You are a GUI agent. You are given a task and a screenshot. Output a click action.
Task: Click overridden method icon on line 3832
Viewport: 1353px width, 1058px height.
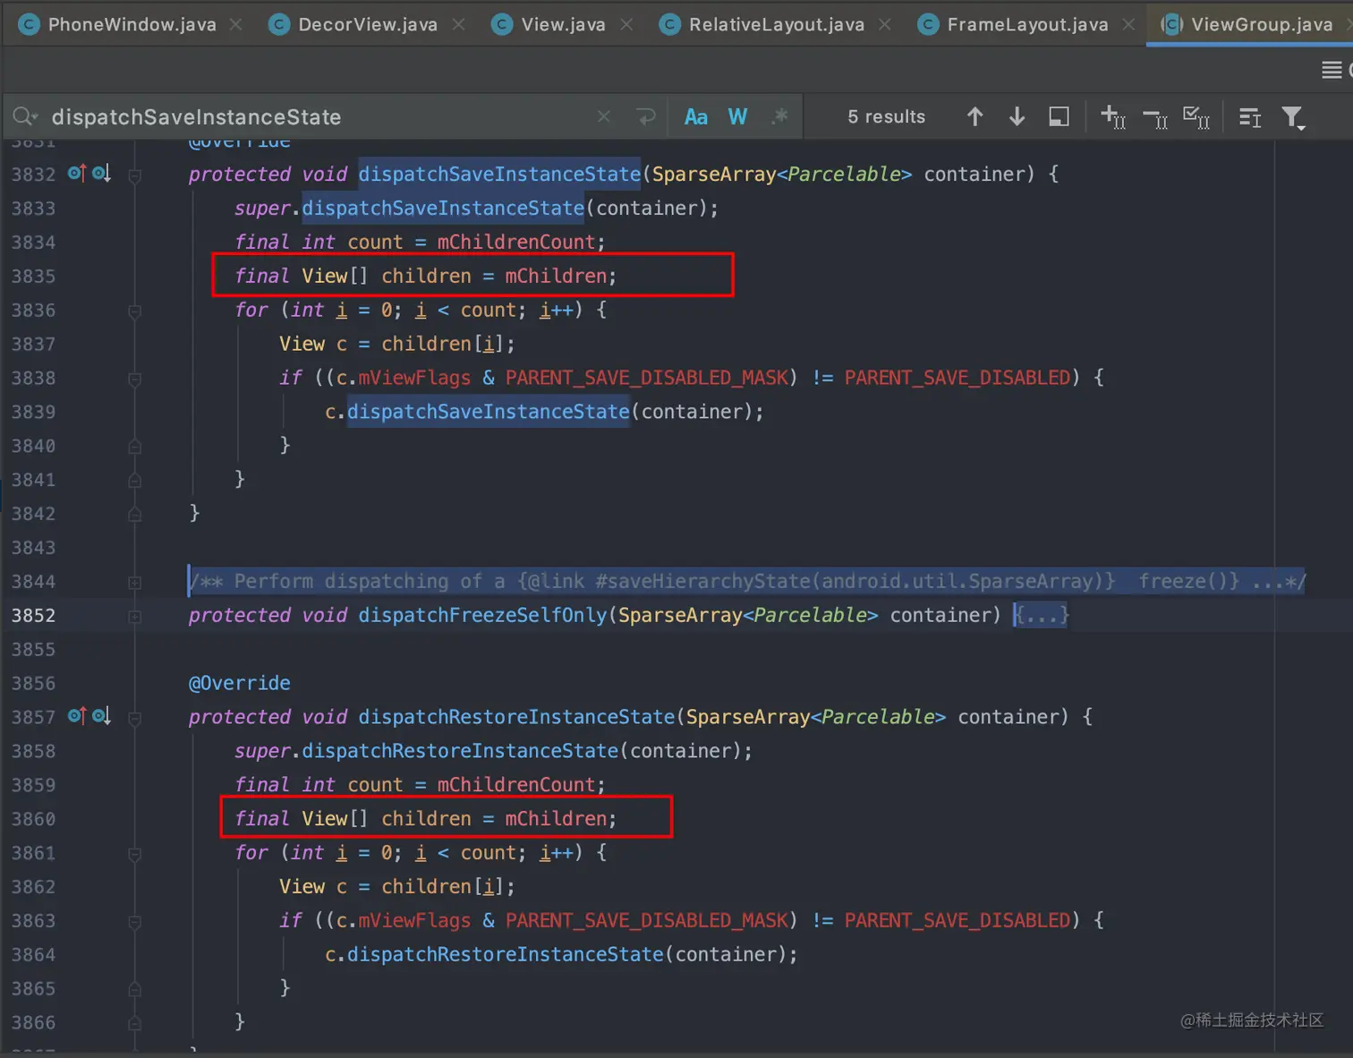tap(101, 173)
